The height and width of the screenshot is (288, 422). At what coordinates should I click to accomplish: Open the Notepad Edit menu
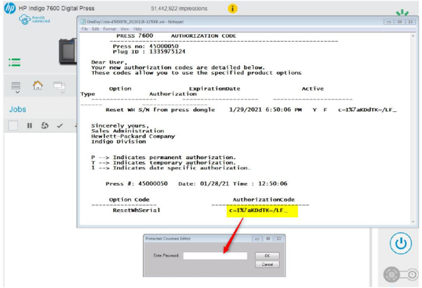95,29
